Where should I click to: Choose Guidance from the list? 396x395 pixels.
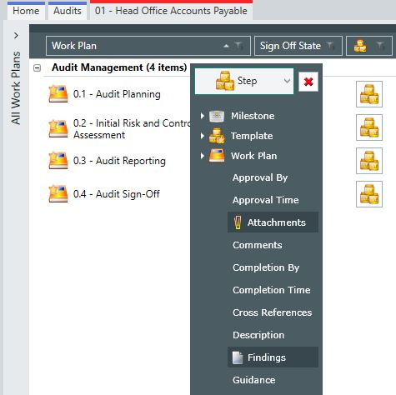253,380
